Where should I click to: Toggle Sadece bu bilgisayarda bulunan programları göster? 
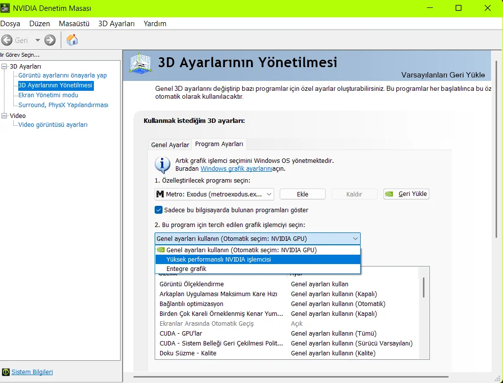[x=159, y=210]
